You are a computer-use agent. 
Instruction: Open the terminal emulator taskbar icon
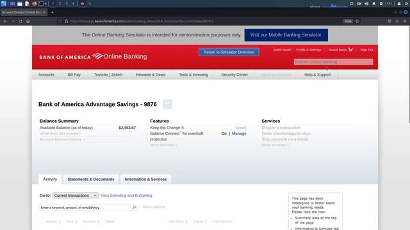pos(41,4)
